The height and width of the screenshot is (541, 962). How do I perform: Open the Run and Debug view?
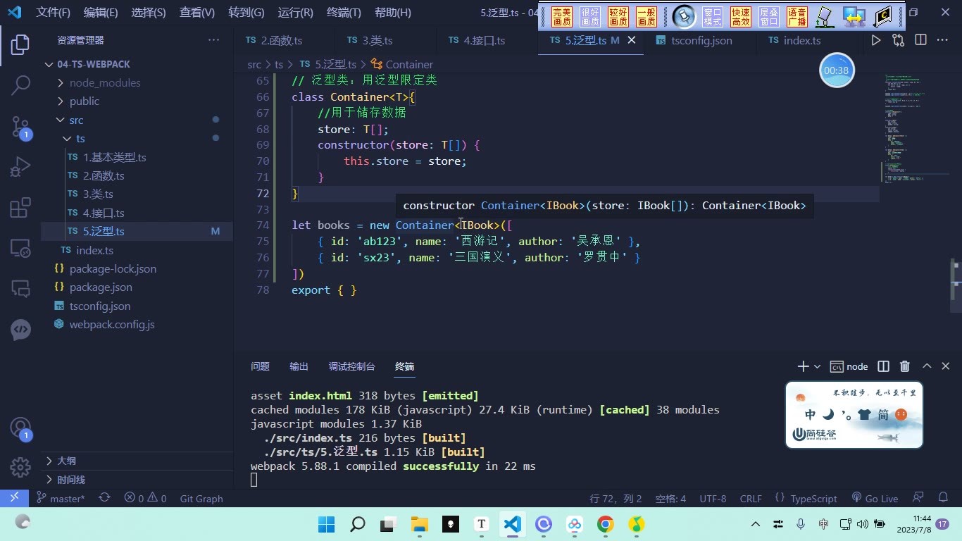(x=20, y=167)
